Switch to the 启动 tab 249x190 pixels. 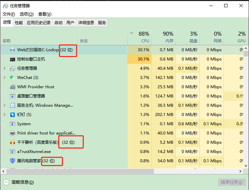point(58,23)
